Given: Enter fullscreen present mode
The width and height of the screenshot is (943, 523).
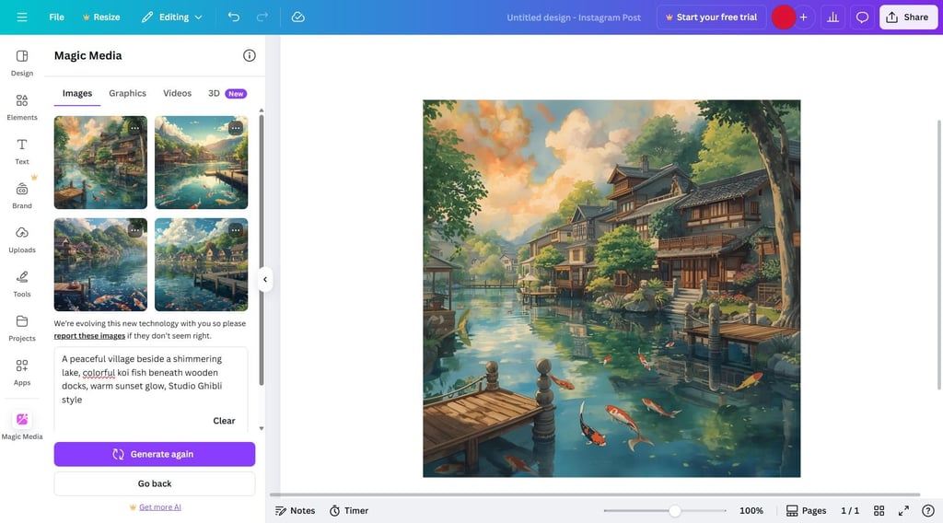Looking at the screenshot, I should click(x=903, y=510).
